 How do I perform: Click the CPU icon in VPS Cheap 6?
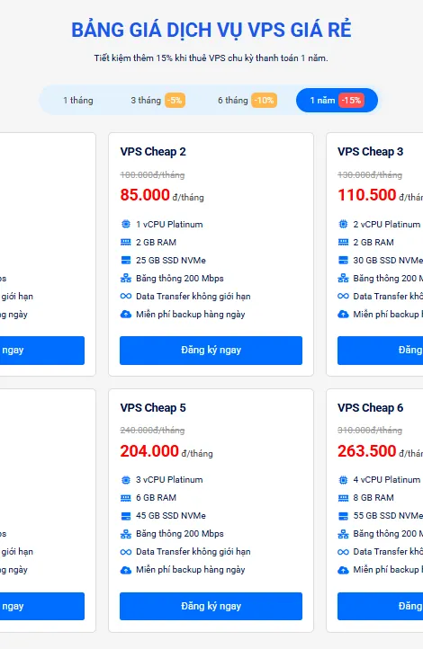pos(343,480)
